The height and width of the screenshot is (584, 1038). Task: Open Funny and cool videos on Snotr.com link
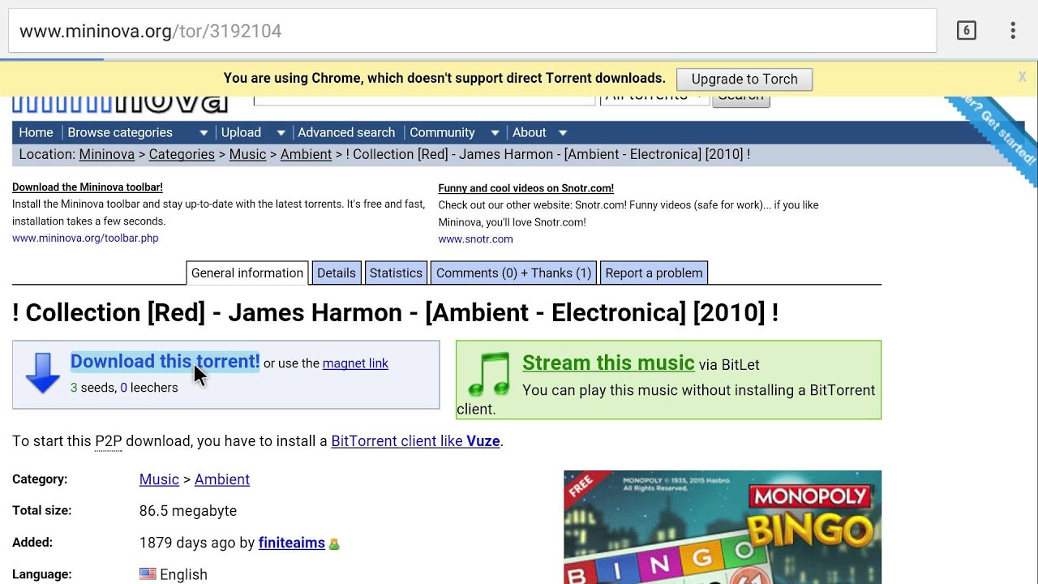(526, 188)
